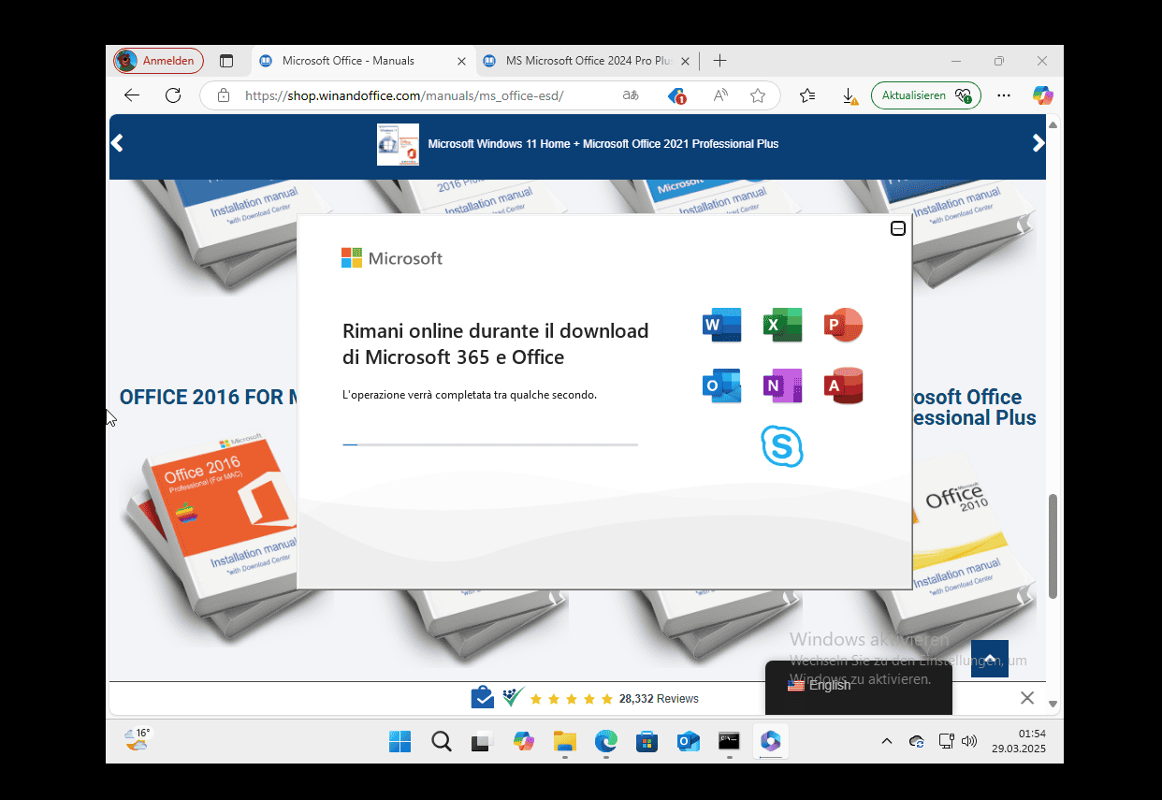The height and width of the screenshot is (800, 1162).
Task: Show hidden system tray icons
Action: [886, 741]
